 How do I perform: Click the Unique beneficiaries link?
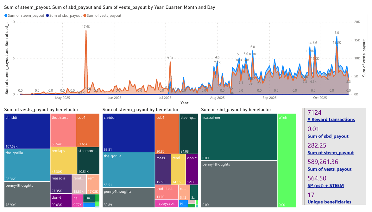(x=329, y=202)
